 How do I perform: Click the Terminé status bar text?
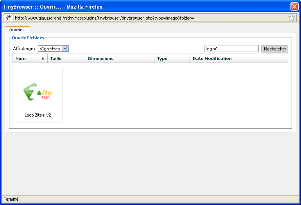(x=11, y=199)
